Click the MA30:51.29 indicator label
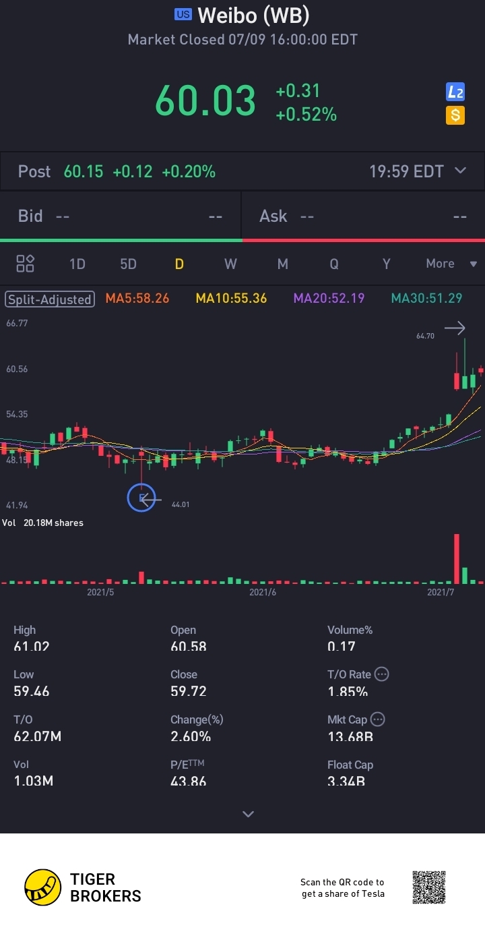The width and height of the screenshot is (485, 942). (x=427, y=298)
